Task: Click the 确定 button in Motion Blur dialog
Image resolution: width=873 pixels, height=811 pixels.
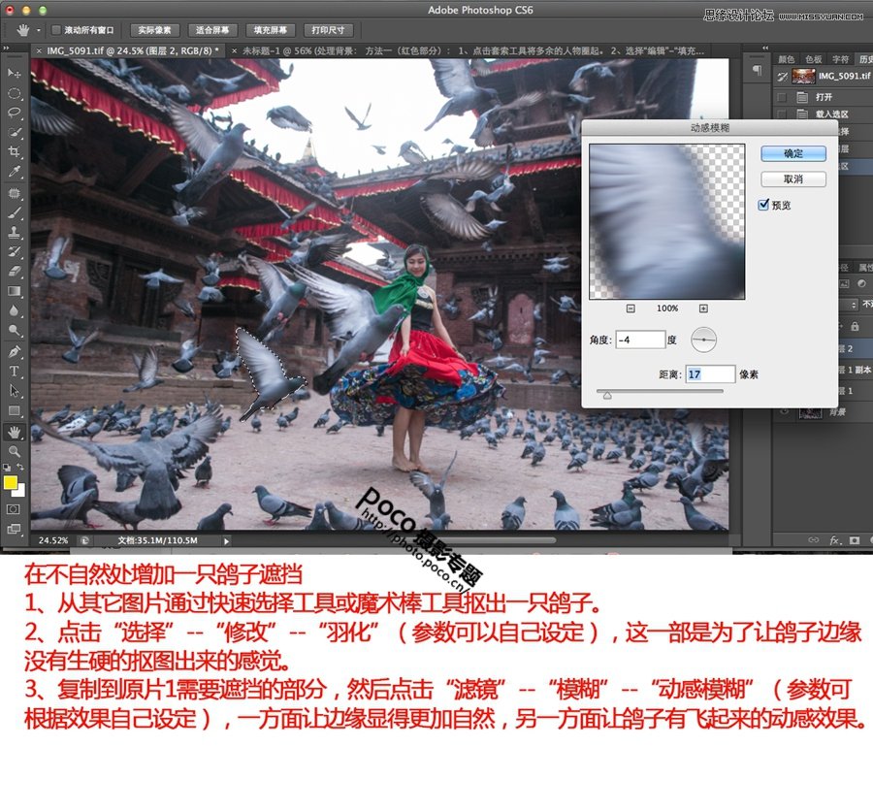Action: (x=793, y=152)
